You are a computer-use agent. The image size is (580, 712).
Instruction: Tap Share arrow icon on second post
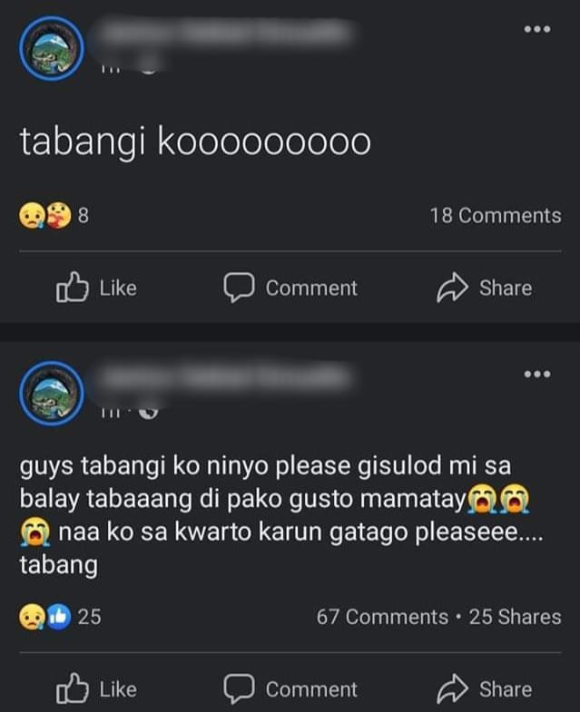(x=452, y=688)
